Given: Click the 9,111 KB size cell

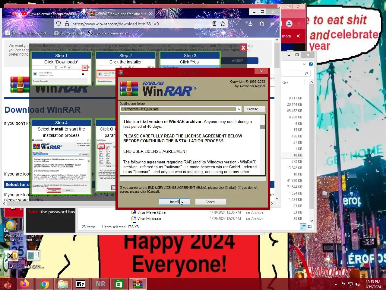Looking at the screenshot, I should coord(295,98).
